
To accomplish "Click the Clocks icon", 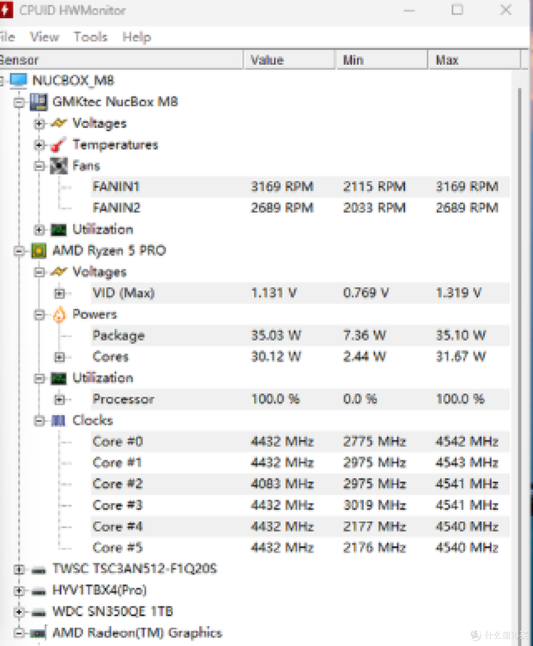I will tap(59, 420).
